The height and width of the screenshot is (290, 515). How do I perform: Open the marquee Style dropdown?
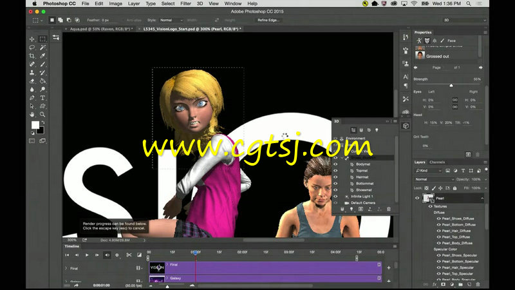[x=171, y=20]
